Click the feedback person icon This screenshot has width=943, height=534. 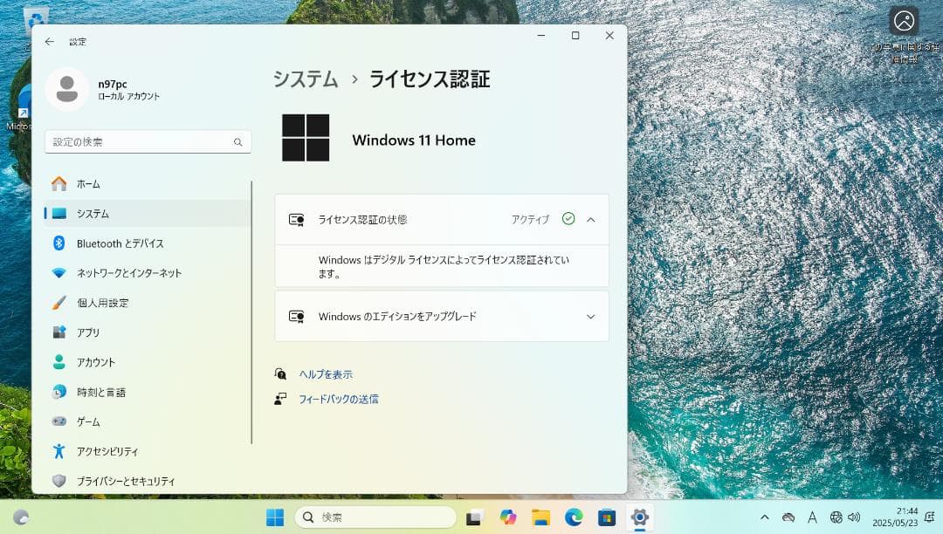tap(280, 399)
